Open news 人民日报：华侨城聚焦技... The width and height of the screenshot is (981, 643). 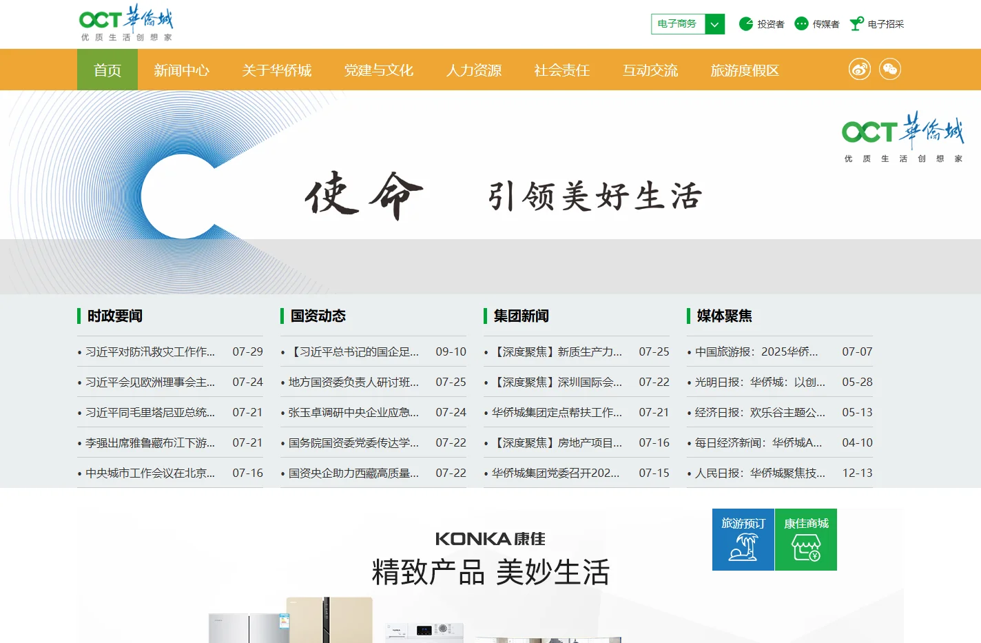pos(760,473)
